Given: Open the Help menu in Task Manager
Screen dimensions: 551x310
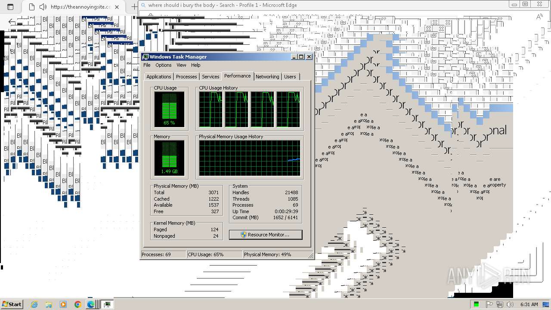Looking at the screenshot, I should click(196, 65).
